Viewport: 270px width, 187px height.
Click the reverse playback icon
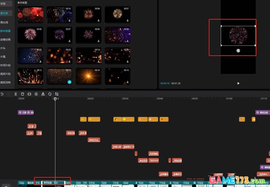pyautogui.click(x=36, y=94)
